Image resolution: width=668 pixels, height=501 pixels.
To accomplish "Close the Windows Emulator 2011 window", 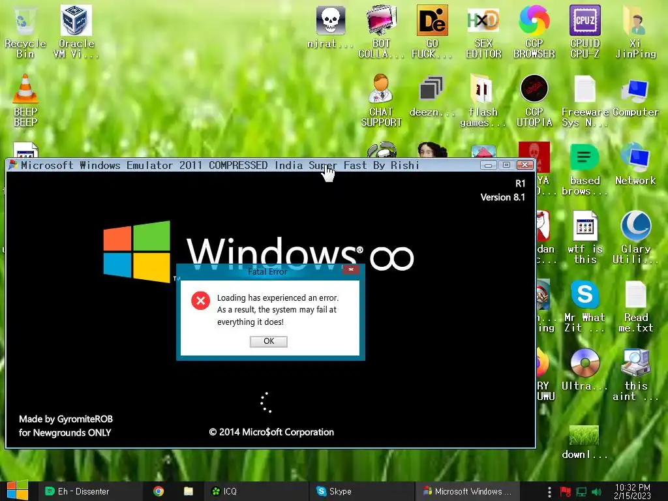I will (525, 165).
